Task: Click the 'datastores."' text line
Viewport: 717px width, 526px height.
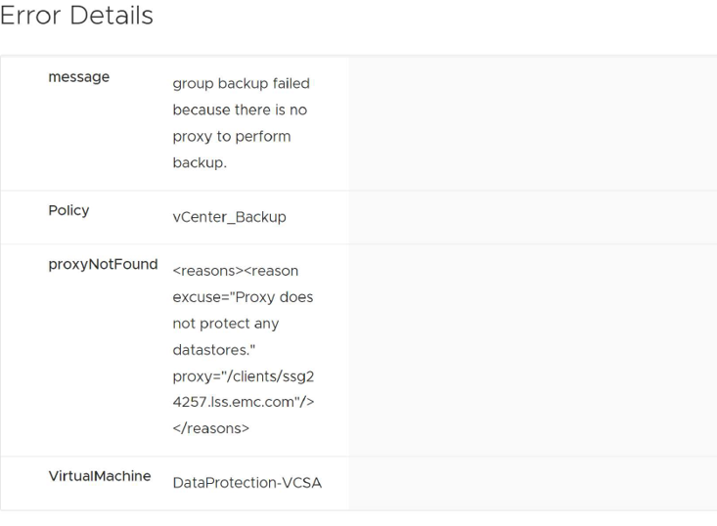Action: [x=213, y=350]
